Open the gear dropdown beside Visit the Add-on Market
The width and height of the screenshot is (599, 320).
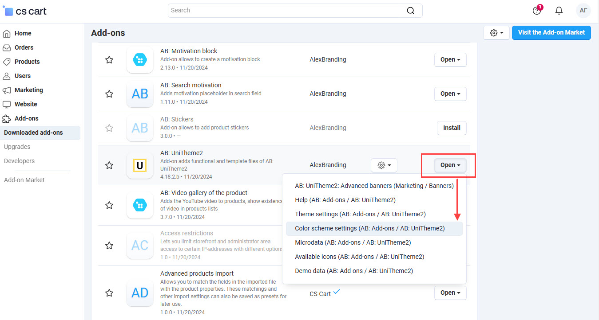(x=496, y=32)
